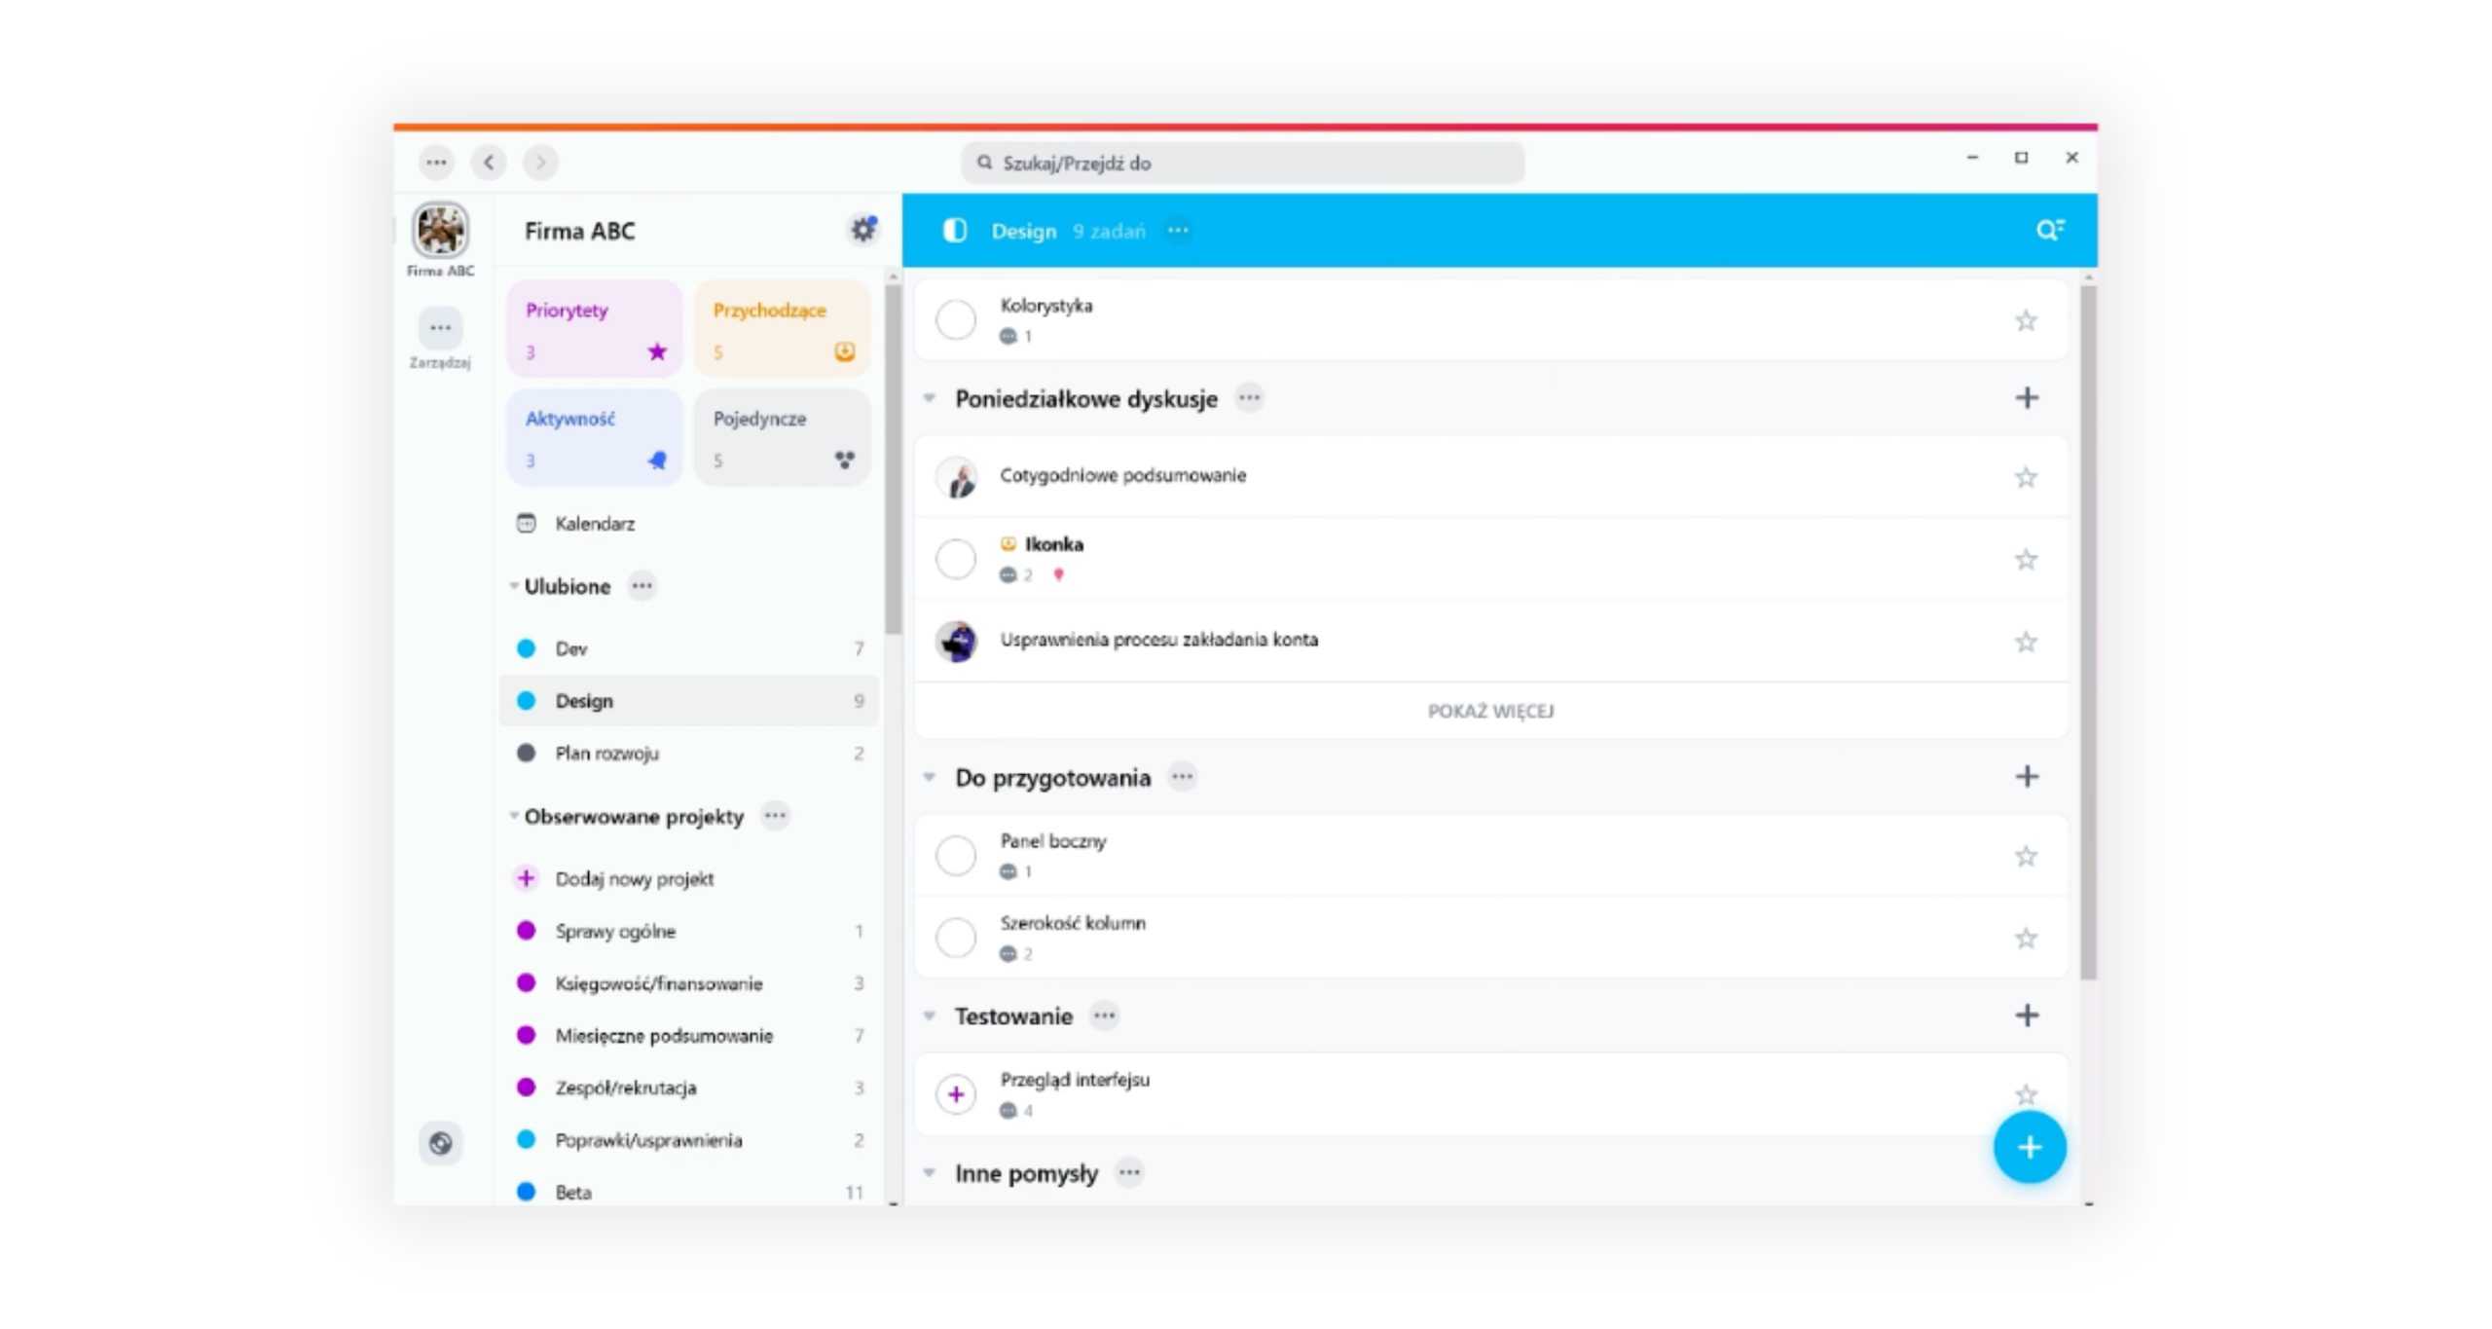Viewport: 2492px width, 1329px height.
Task: Open app menu dots in title bar
Action: tap(436, 162)
